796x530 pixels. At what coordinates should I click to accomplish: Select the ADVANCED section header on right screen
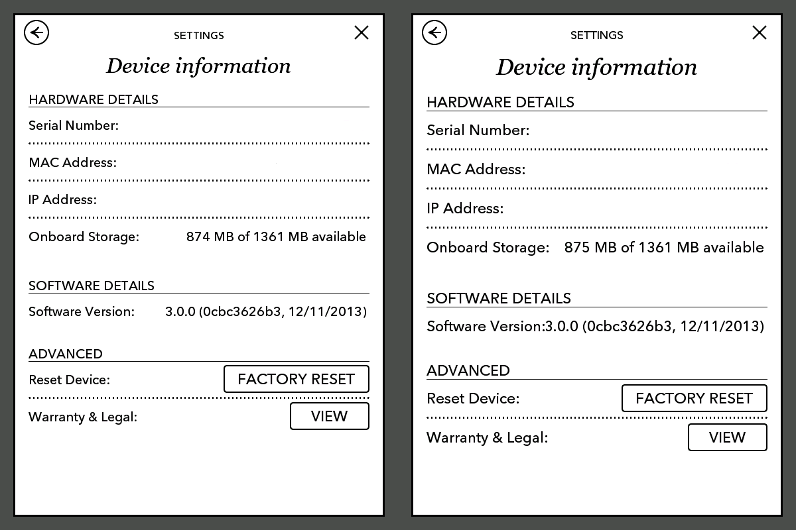(468, 370)
